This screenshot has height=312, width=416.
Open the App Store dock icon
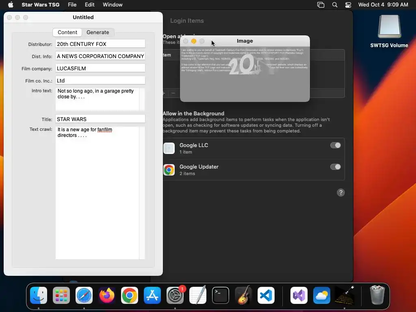click(x=152, y=295)
